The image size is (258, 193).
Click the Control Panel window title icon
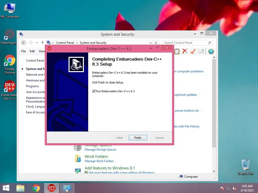[x=21, y=34]
